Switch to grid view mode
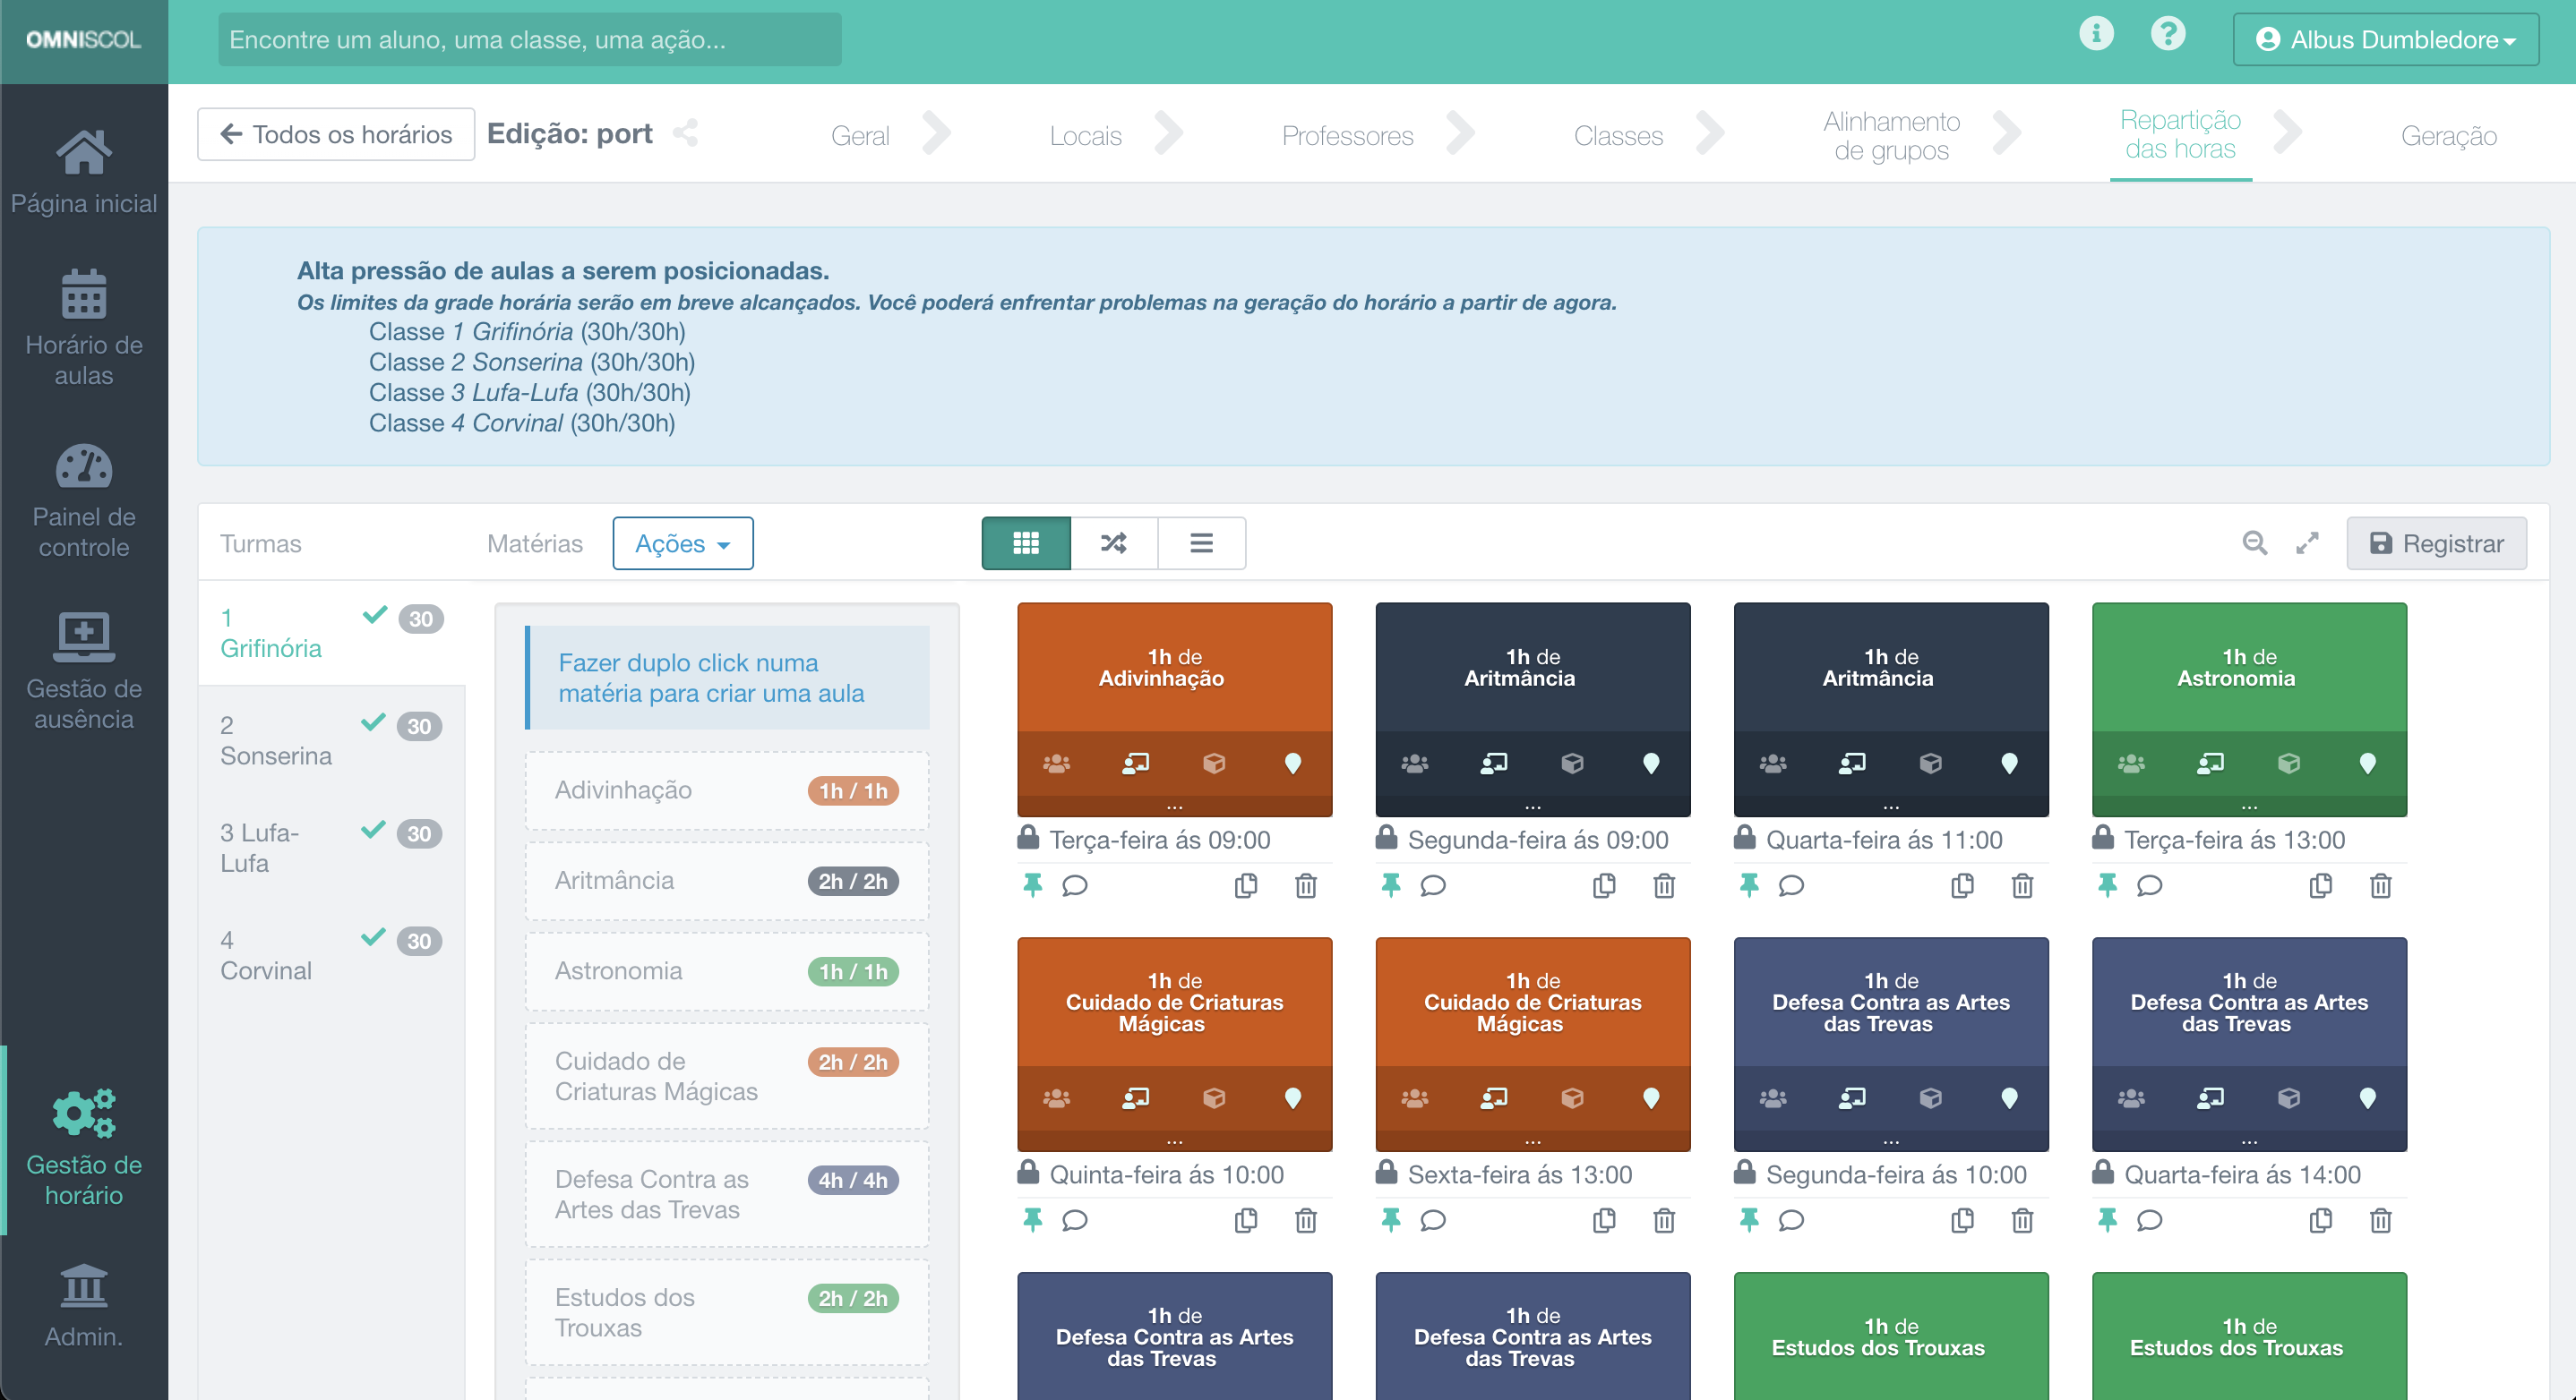The height and width of the screenshot is (1400, 2576). point(1026,542)
